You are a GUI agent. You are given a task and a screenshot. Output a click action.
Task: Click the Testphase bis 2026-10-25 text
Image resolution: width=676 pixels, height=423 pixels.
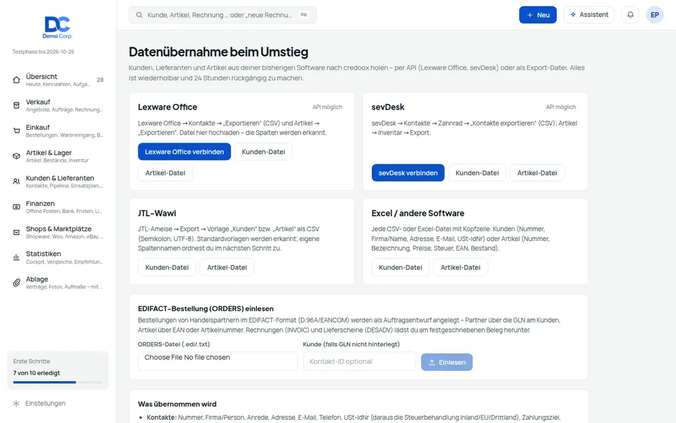tap(43, 52)
